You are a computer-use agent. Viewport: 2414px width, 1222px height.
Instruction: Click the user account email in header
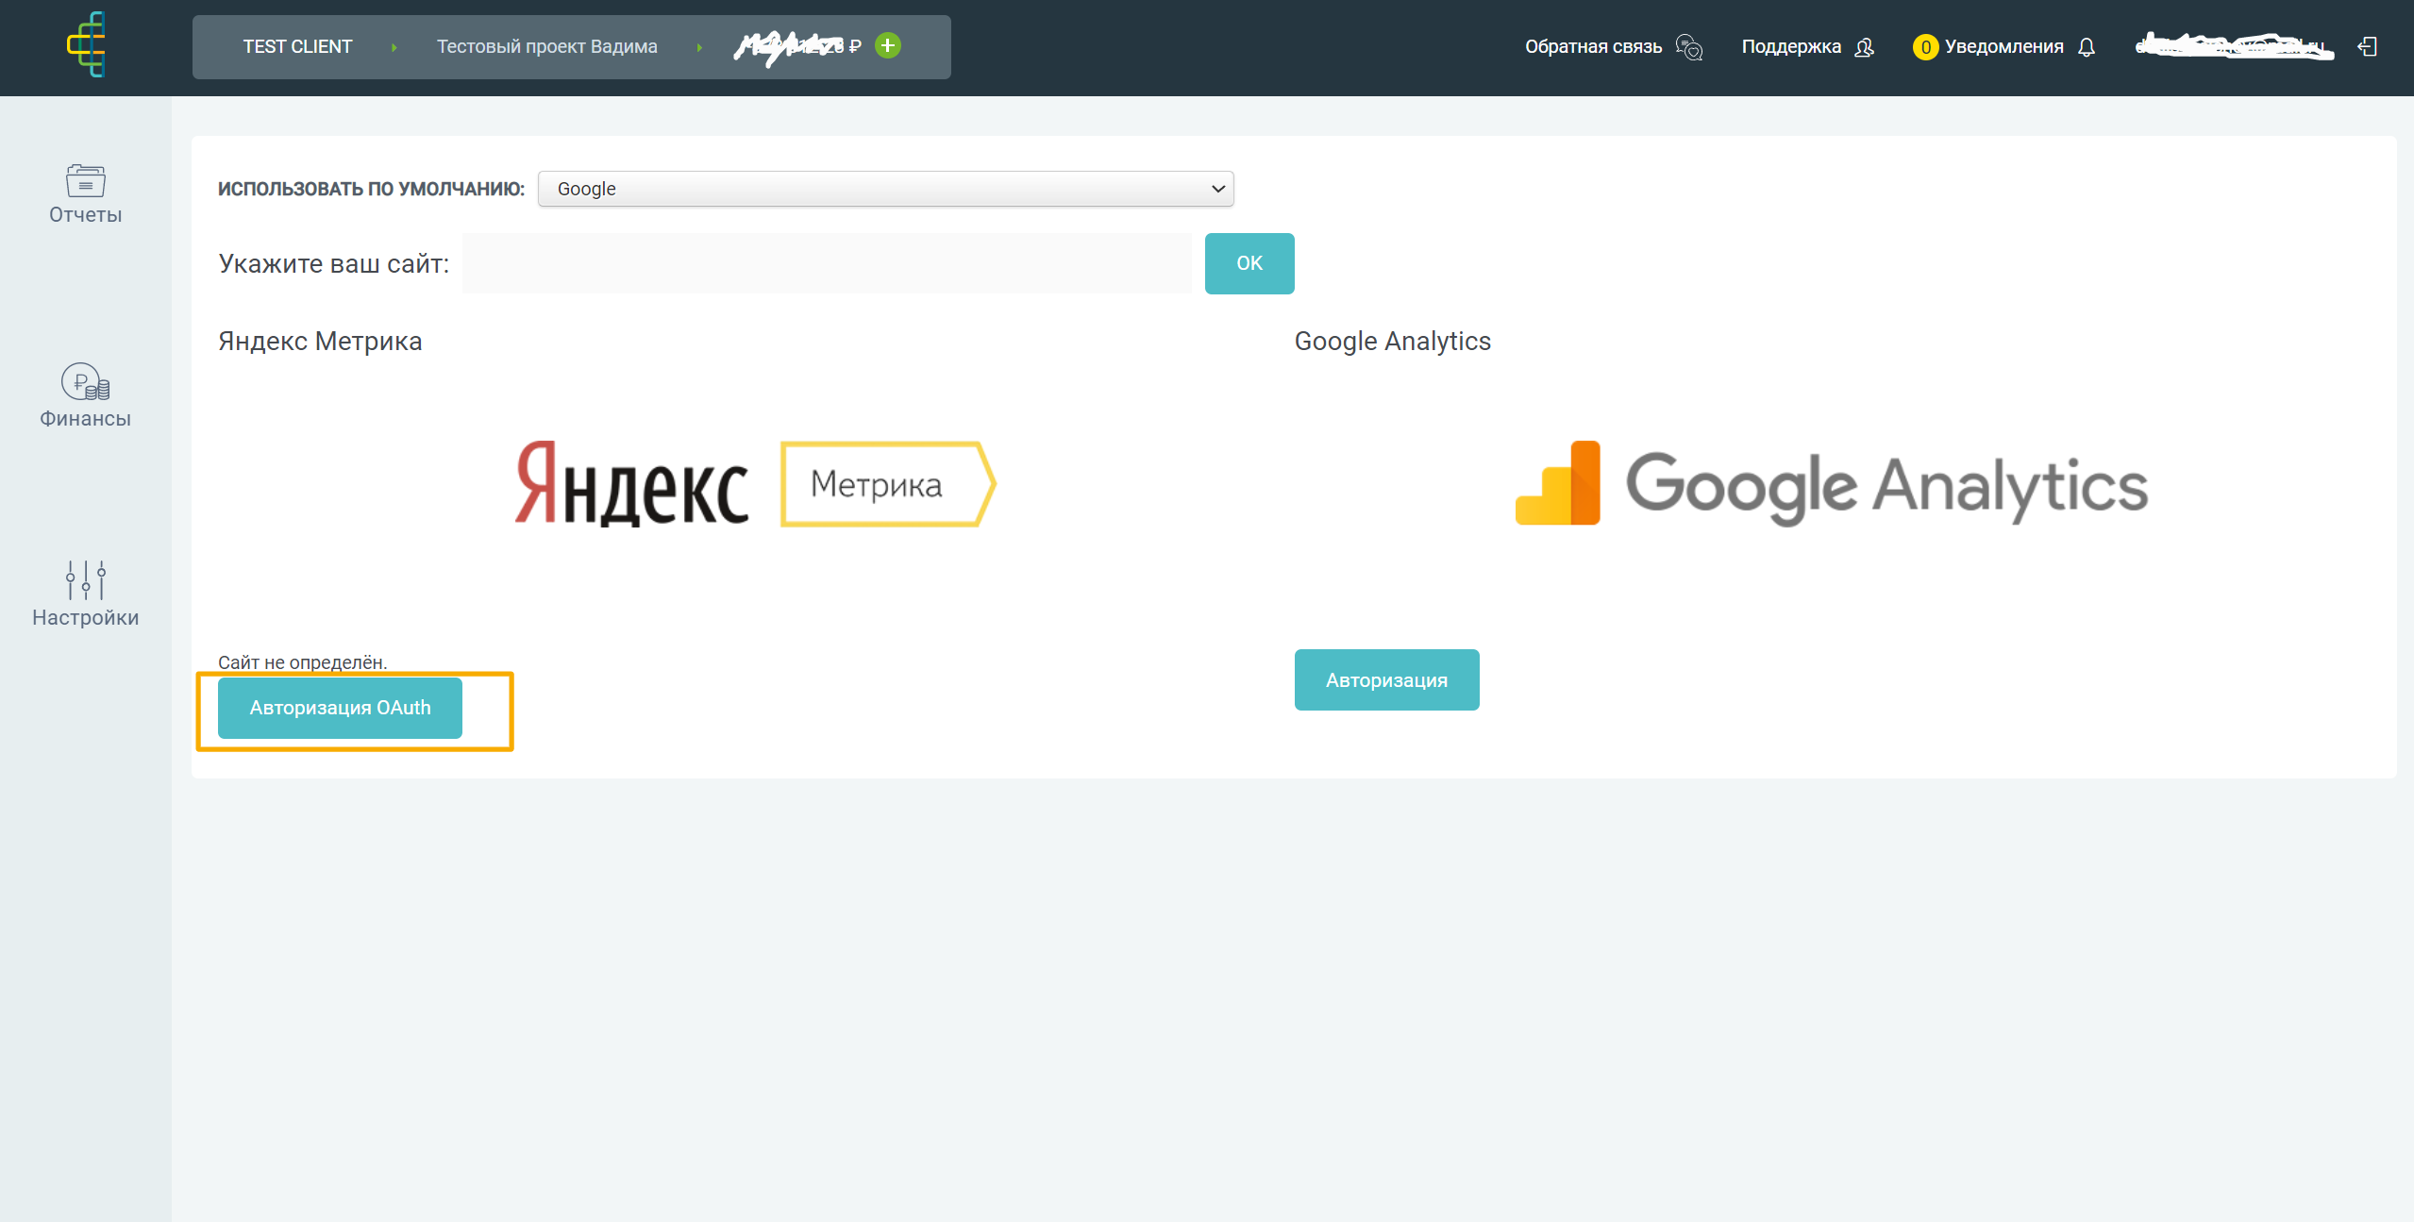coord(2234,45)
